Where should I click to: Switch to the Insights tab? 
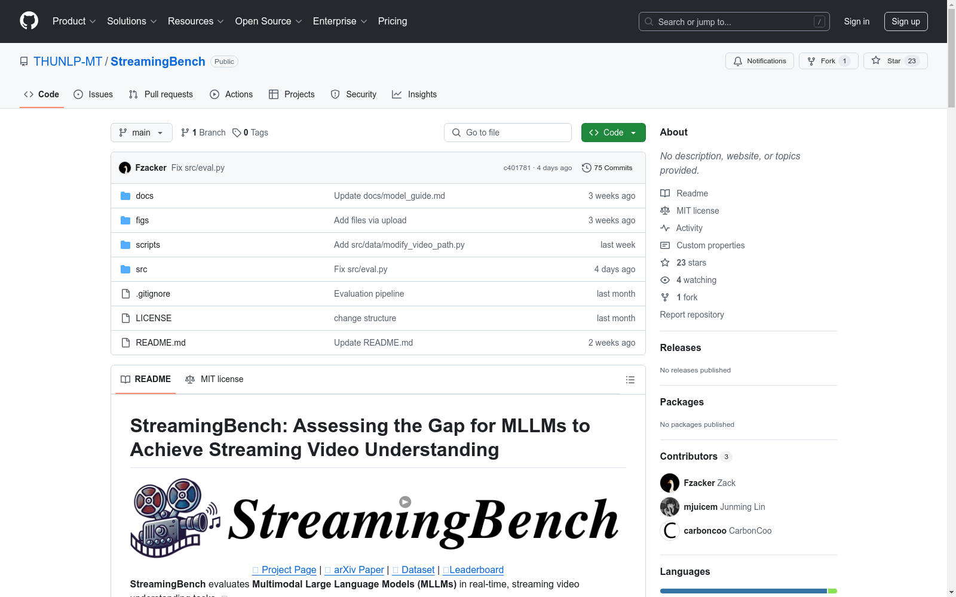pyautogui.click(x=415, y=94)
